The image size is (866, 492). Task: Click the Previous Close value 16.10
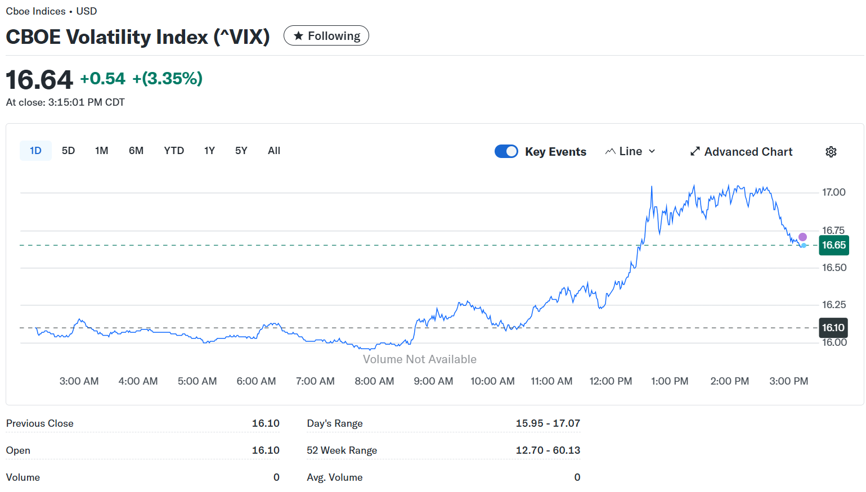266,423
